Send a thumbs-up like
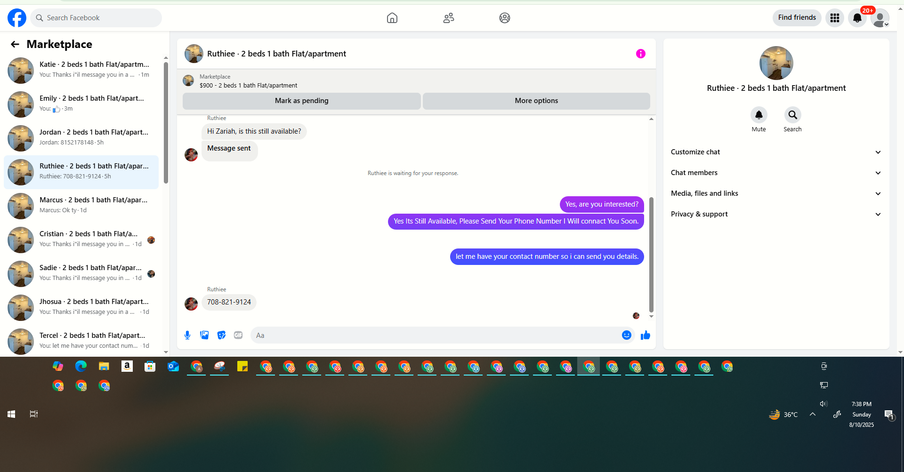The height and width of the screenshot is (472, 904). click(646, 335)
